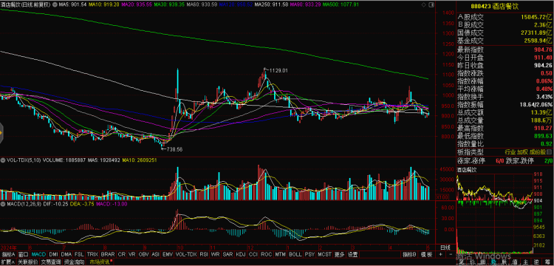Viewport: 554px width, 266px height.
Task: Open the 关联报价 tab
Action: (27, 262)
